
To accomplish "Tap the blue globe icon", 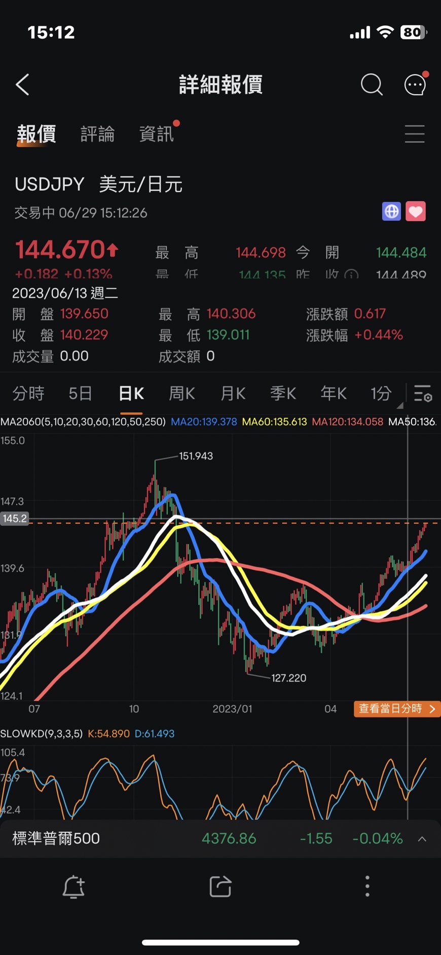I will (391, 211).
